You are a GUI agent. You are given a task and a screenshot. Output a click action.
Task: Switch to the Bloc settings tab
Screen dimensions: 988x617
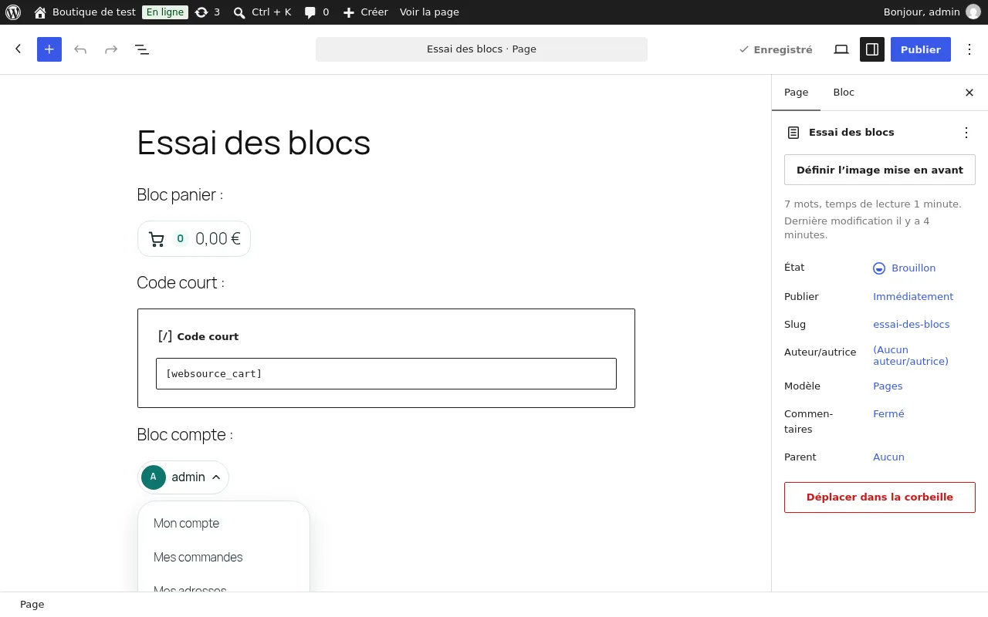pyautogui.click(x=844, y=93)
